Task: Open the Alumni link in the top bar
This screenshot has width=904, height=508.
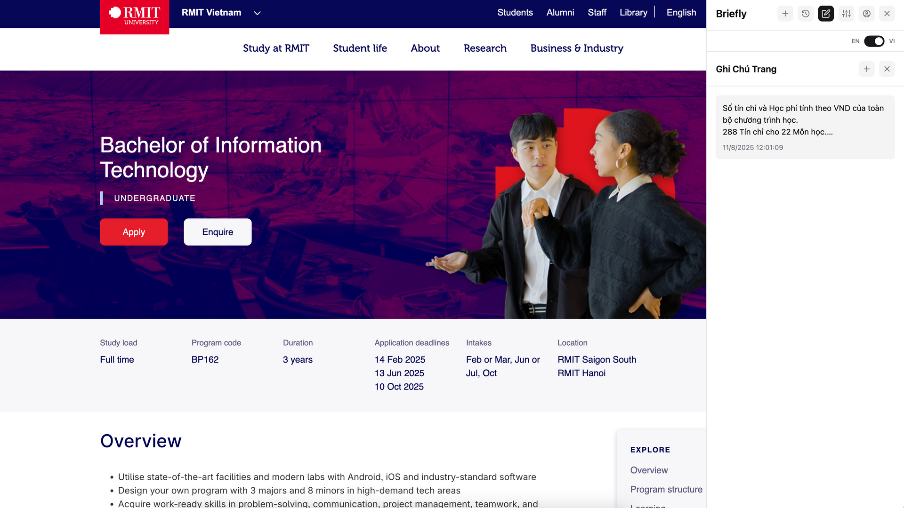Action: coord(560,13)
